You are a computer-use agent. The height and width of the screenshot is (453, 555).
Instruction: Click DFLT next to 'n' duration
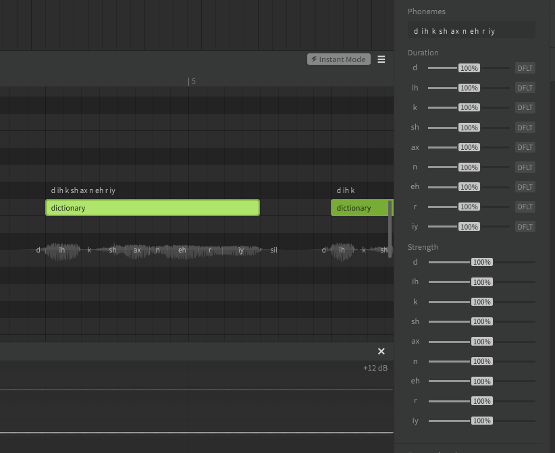525,167
